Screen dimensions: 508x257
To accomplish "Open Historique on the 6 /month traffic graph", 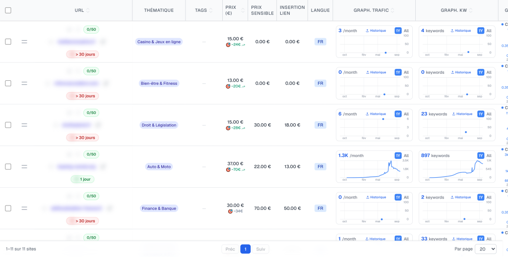I will [376, 114].
